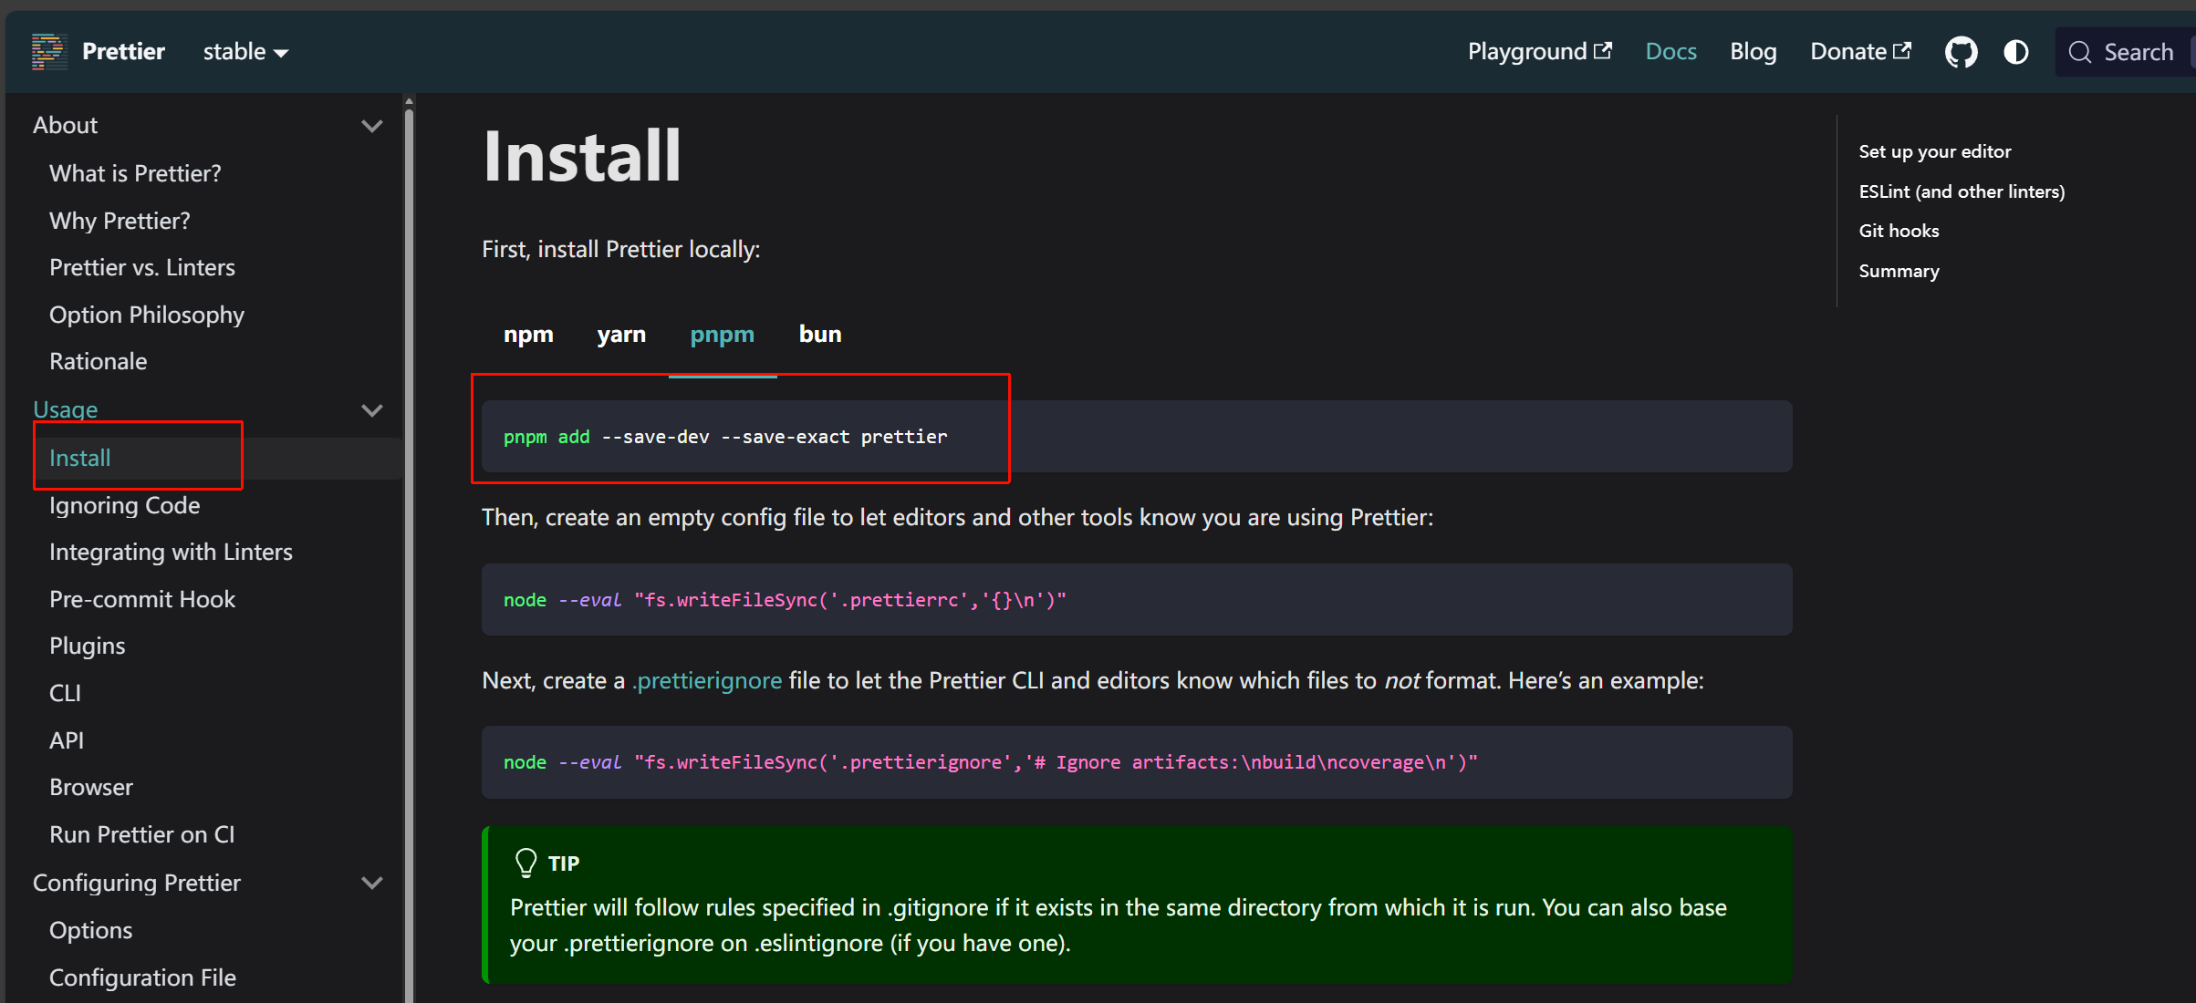Click the sidebar vertical scrollbar

pos(409,547)
